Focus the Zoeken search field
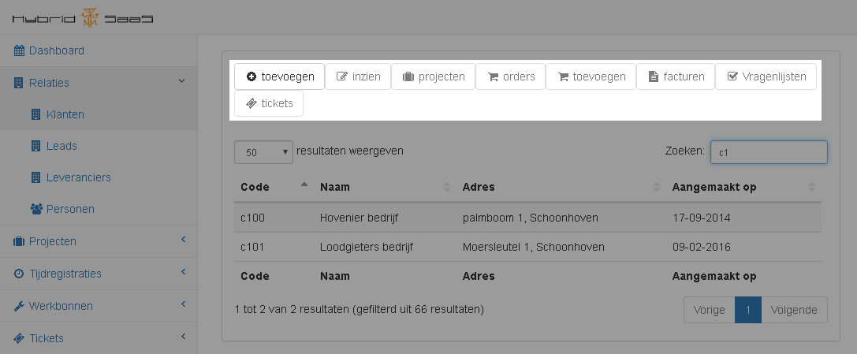 tap(769, 152)
